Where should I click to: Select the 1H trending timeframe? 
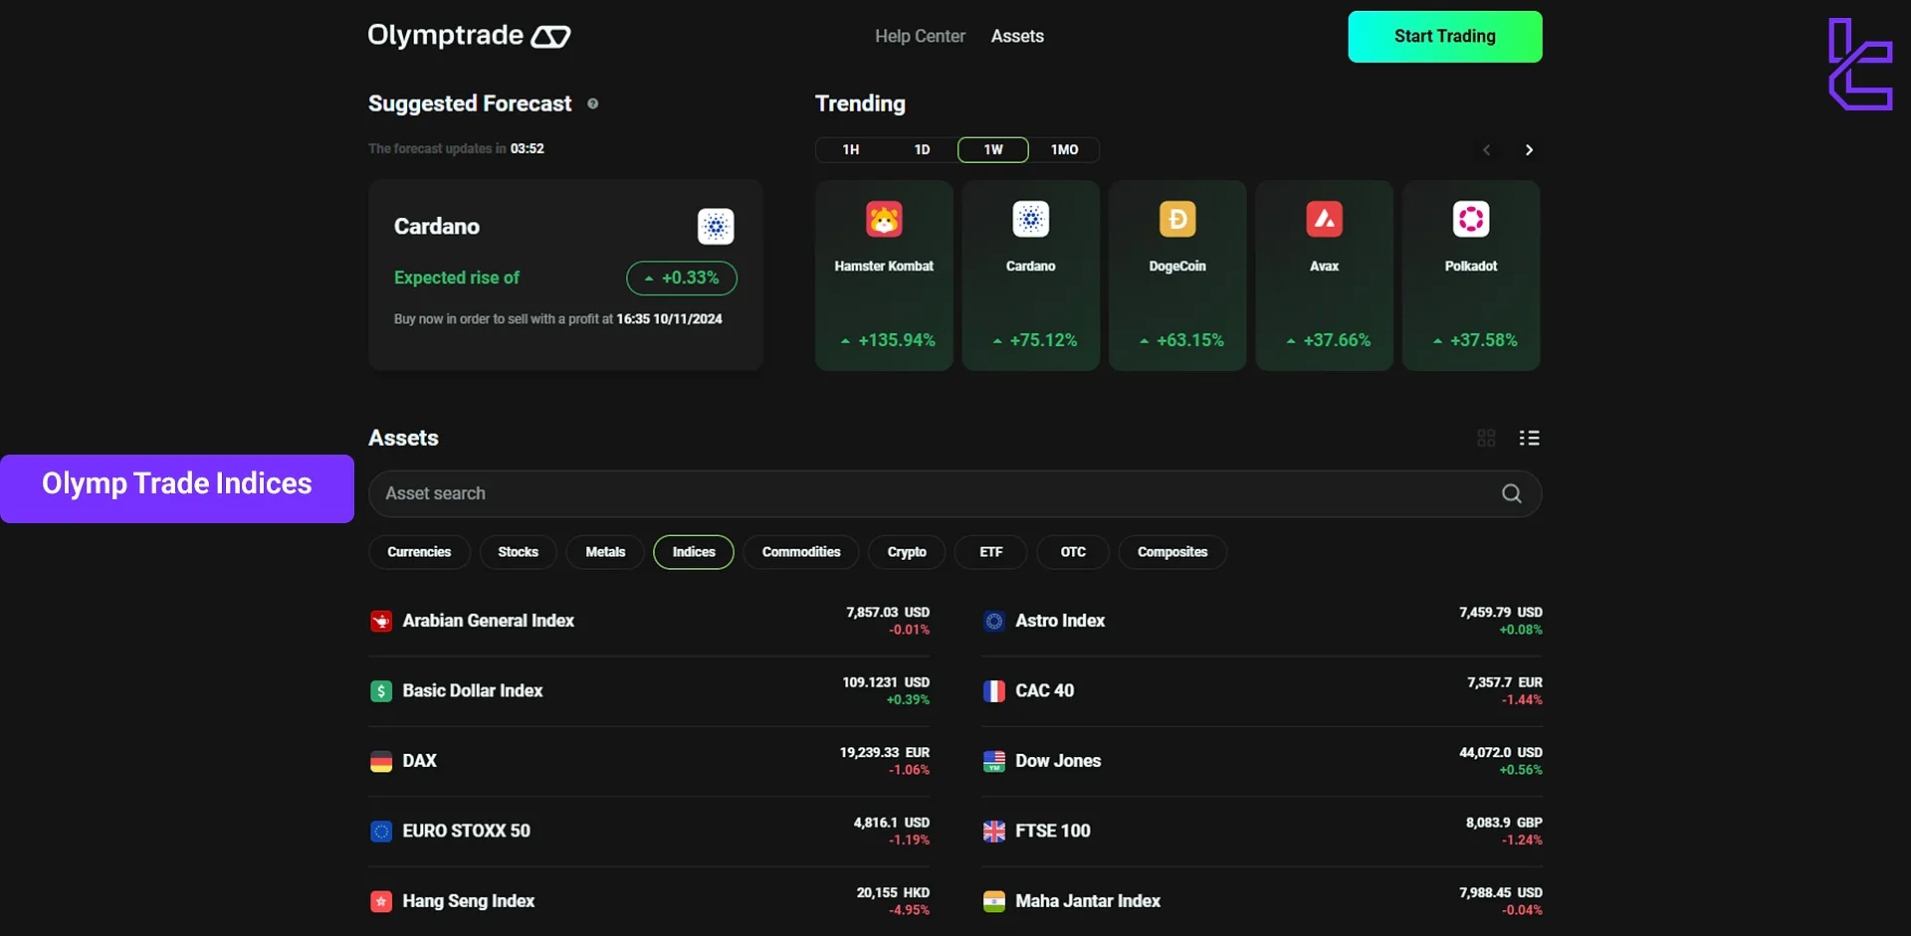[x=851, y=150]
